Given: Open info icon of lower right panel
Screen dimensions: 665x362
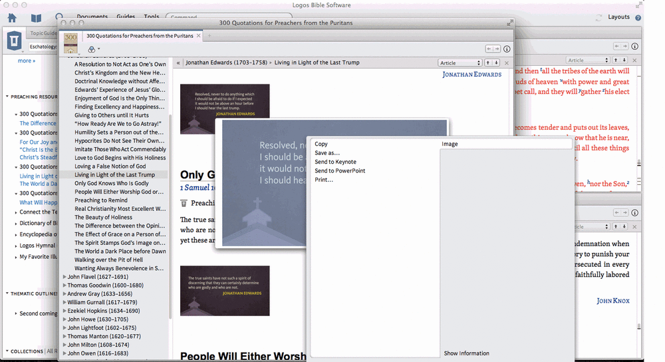Looking at the screenshot, I should coord(635,213).
